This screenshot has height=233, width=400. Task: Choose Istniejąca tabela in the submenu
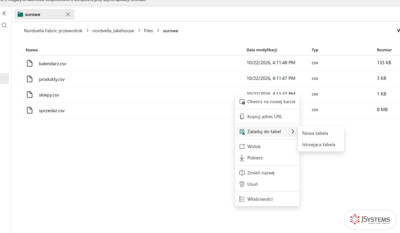[321, 144]
